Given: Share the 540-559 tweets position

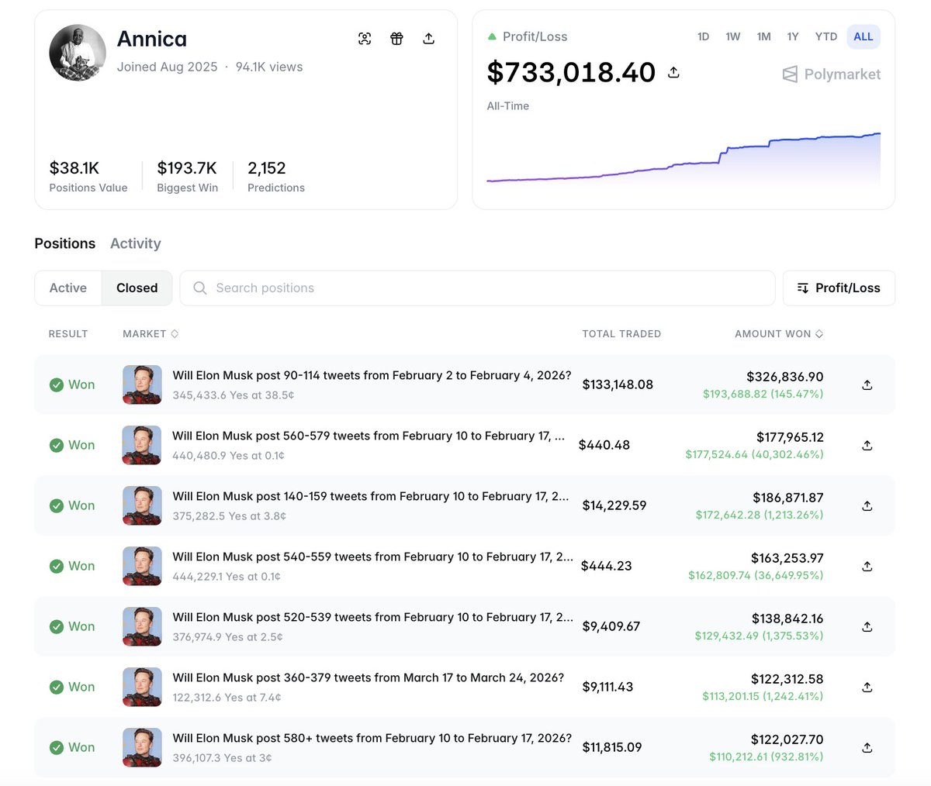Looking at the screenshot, I should point(867,566).
